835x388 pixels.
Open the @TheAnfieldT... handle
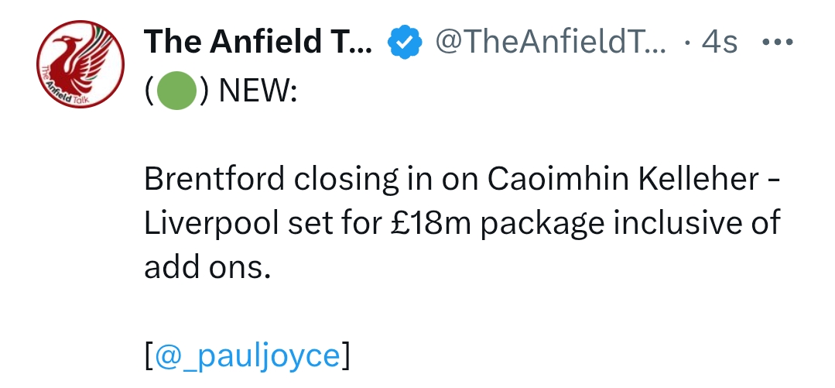[551, 42]
